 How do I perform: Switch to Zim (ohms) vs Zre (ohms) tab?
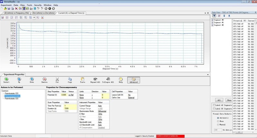43,13
